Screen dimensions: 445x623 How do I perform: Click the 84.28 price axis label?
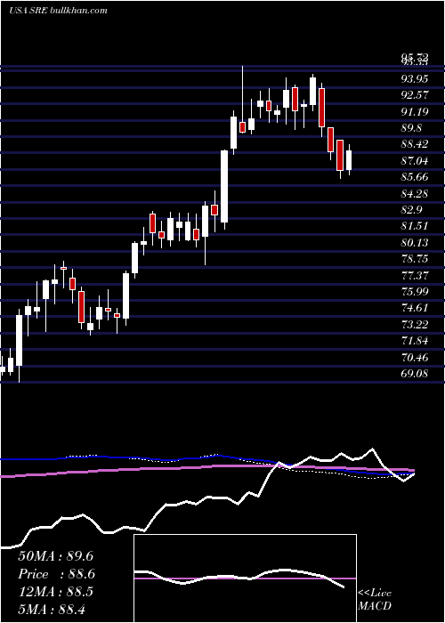coord(415,193)
